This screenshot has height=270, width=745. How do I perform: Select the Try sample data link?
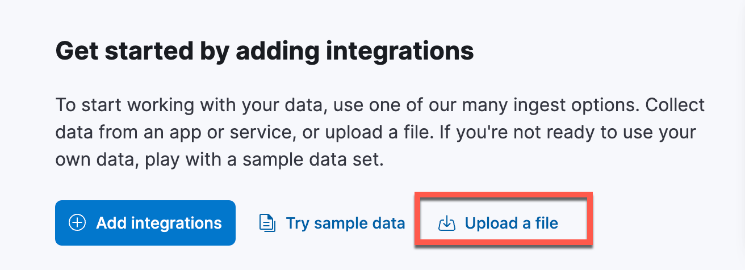point(332,223)
